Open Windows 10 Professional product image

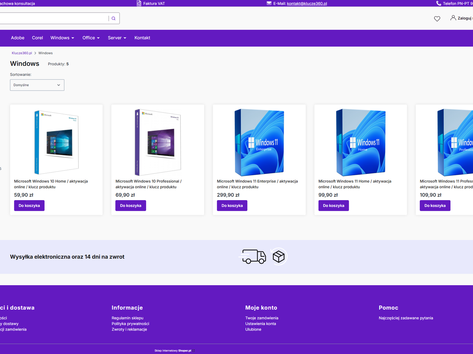pos(158,142)
